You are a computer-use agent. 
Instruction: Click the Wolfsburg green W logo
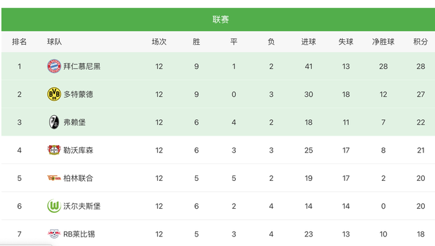[x=54, y=206]
